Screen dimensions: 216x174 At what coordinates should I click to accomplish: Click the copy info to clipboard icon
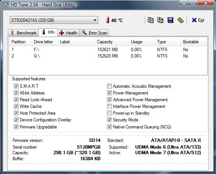150,20
